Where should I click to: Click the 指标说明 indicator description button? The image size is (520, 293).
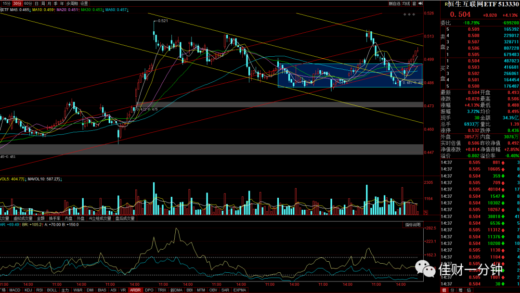point(413,225)
